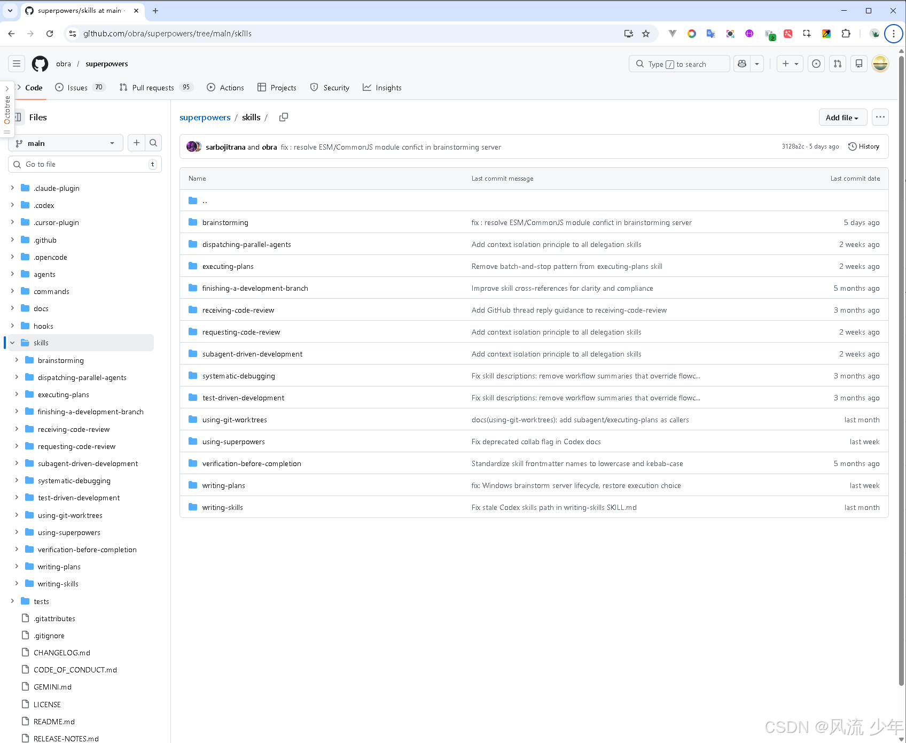Image resolution: width=906 pixels, height=743 pixels.
Task: Expand the tests tree folder
Action: [x=12, y=601]
